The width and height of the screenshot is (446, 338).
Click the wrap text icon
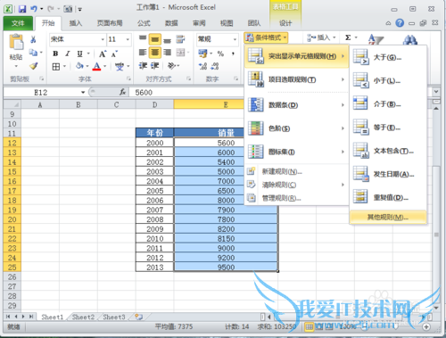click(180, 39)
